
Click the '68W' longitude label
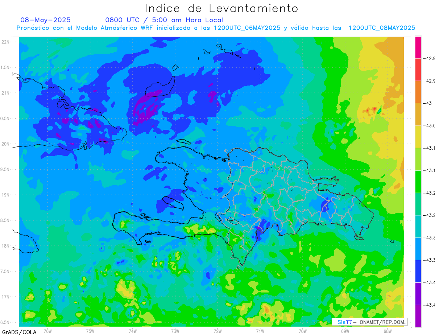388,331
